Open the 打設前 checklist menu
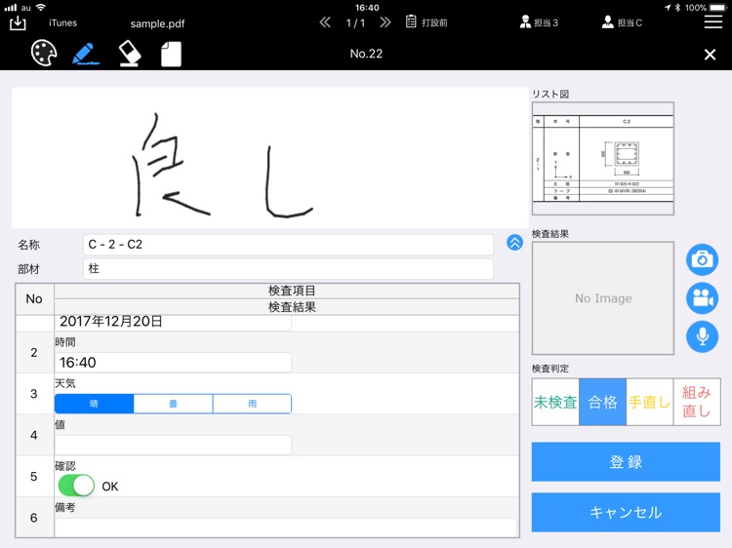732x548 pixels. click(x=427, y=22)
